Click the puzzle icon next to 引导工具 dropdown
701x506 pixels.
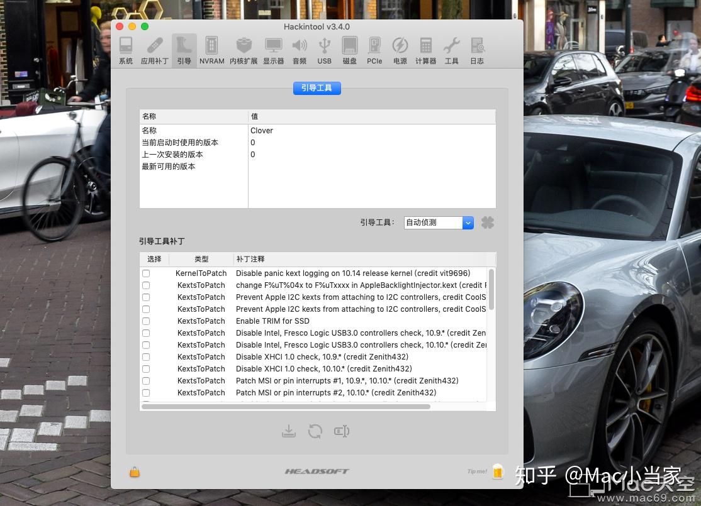(x=487, y=222)
